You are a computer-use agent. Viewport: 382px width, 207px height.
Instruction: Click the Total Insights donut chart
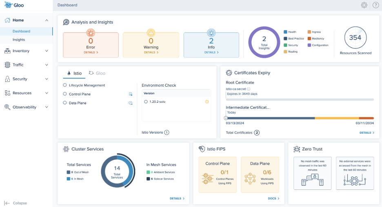pyautogui.click(x=264, y=42)
